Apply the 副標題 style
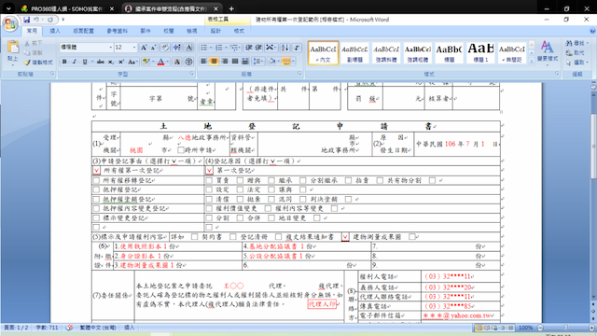 pos(354,52)
